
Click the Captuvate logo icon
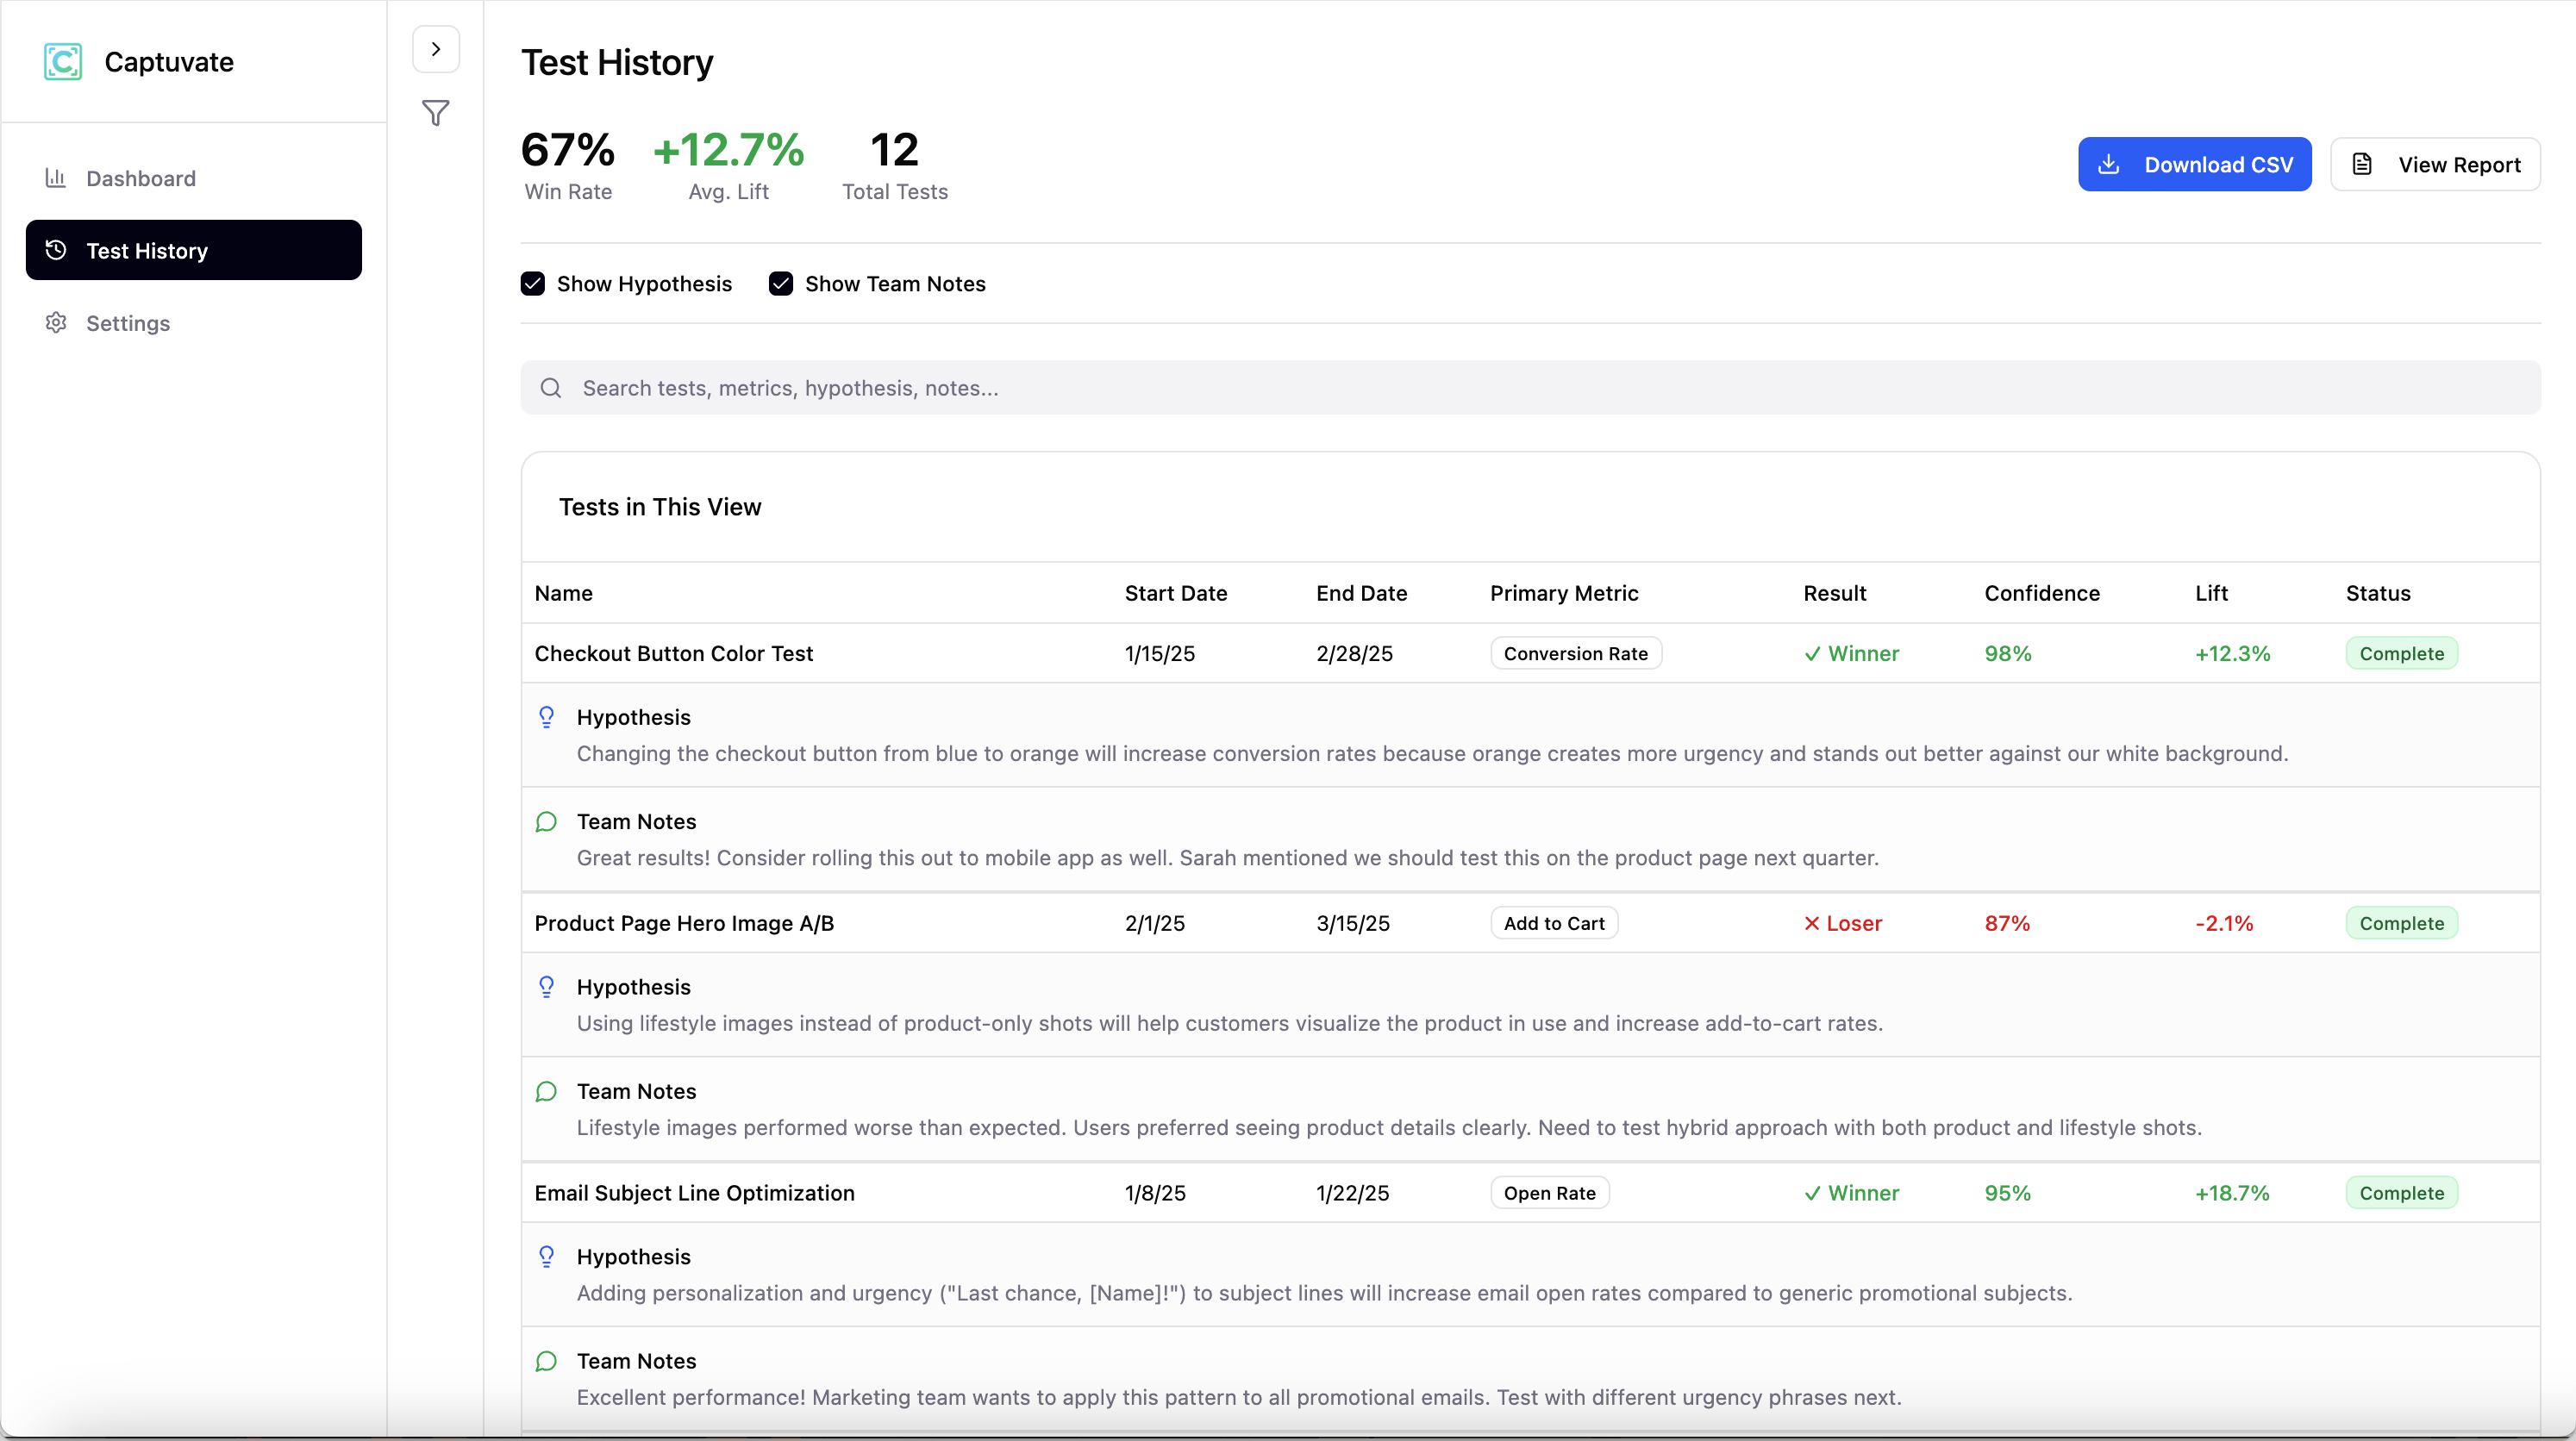point(62,61)
